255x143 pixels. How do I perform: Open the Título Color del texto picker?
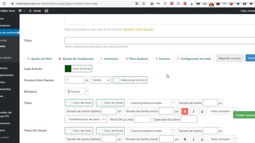click(79, 103)
